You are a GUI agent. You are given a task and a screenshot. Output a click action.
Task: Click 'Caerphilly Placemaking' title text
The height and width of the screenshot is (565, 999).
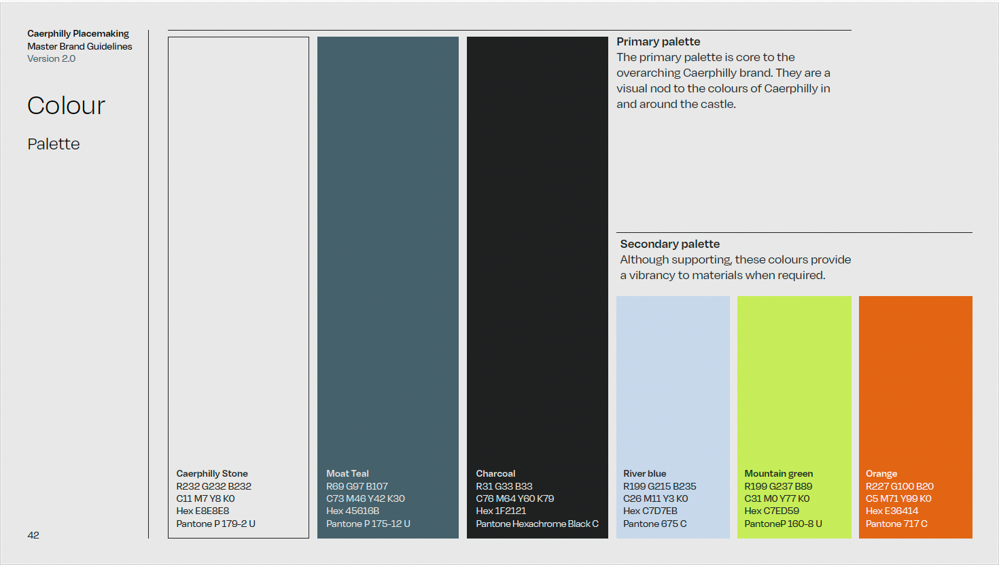pyautogui.click(x=78, y=33)
